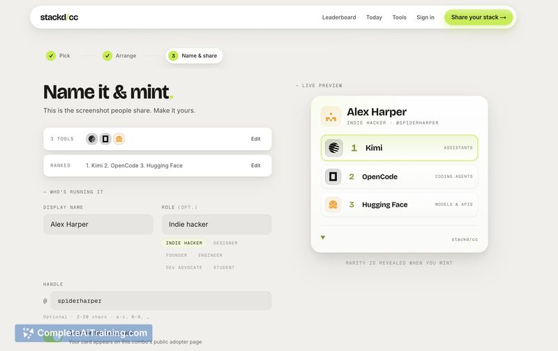Viewport: 558px width, 351px height.
Task: Click the avatar icon in live preview
Action: click(x=331, y=117)
